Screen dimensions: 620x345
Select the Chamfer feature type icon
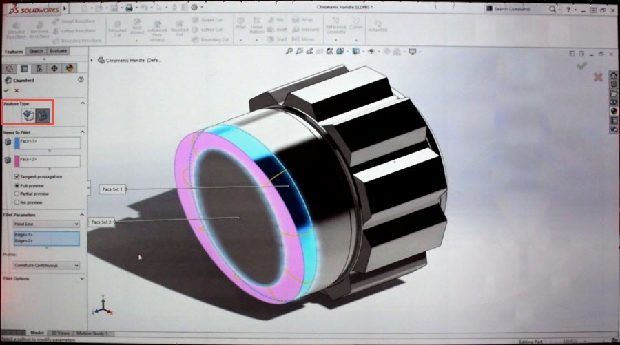coord(28,116)
